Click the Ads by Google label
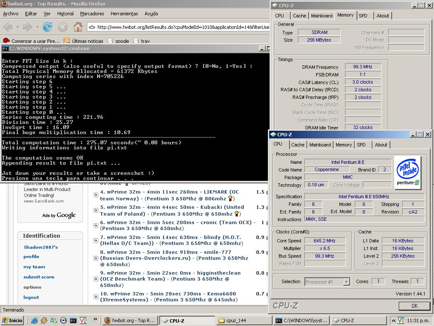434x326 pixels. click(58, 215)
